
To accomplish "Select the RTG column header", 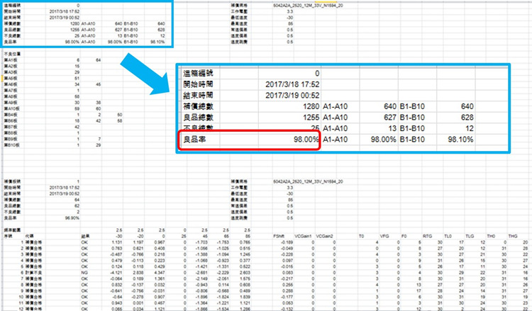I will pos(427,236).
